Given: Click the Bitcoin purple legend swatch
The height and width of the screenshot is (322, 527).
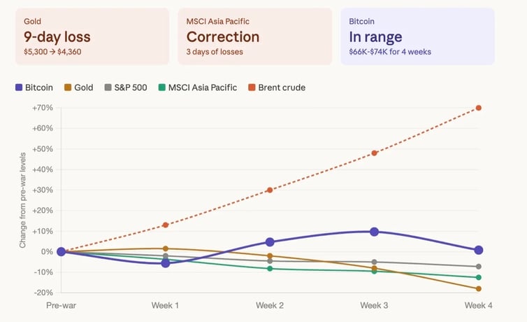Looking at the screenshot, I should click(x=18, y=87).
